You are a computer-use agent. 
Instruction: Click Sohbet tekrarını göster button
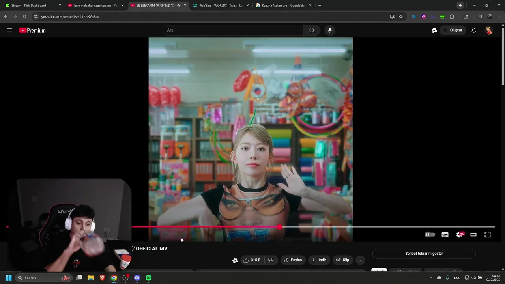click(x=424, y=254)
